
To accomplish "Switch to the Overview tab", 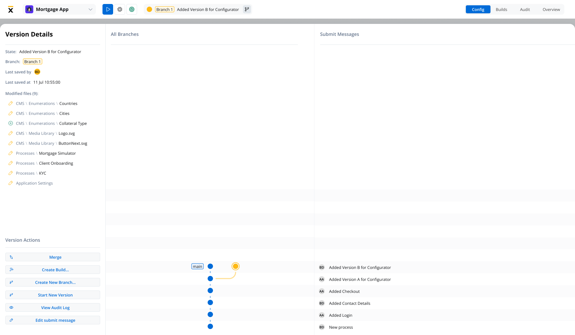I will click(x=551, y=9).
